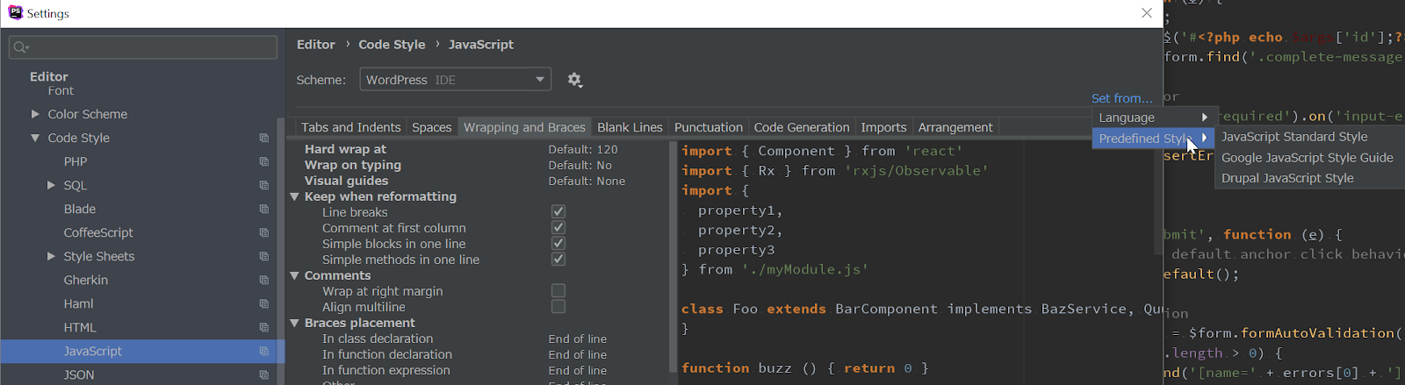Click the copy icon beside Gherkin
This screenshot has width=1405, height=385.
pos(263,280)
